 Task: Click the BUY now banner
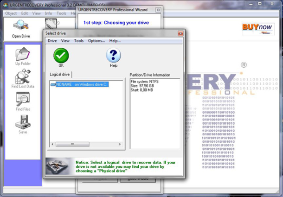pos(258,29)
